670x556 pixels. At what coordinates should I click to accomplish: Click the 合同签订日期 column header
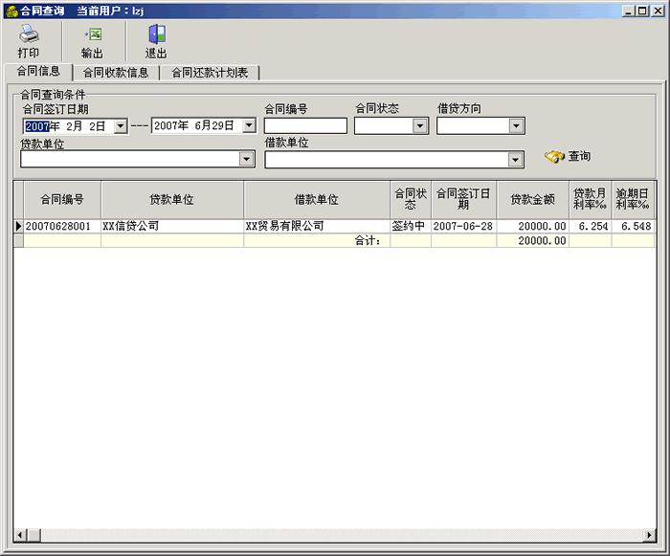click(463, 200)
